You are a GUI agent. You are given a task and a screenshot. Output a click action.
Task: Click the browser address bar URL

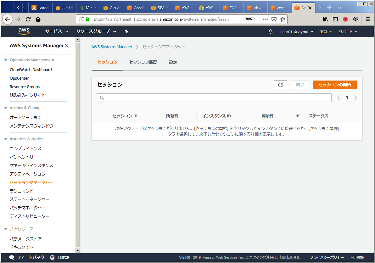[x=162, y=20]
